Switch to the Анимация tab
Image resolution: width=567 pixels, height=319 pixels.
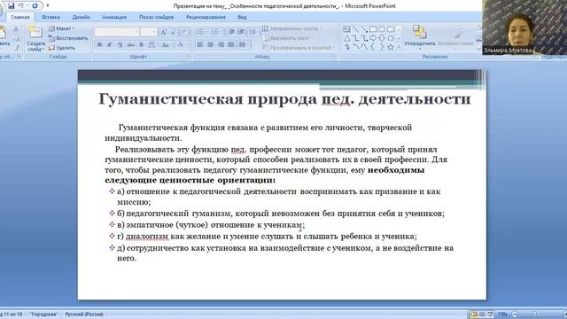(114, 17)
